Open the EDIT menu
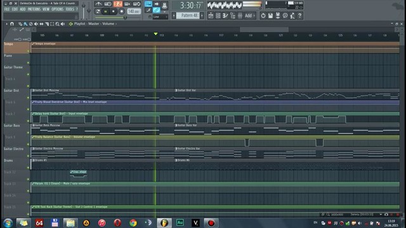The width and height of the screenshot is (406, 228). pos(15,9)
